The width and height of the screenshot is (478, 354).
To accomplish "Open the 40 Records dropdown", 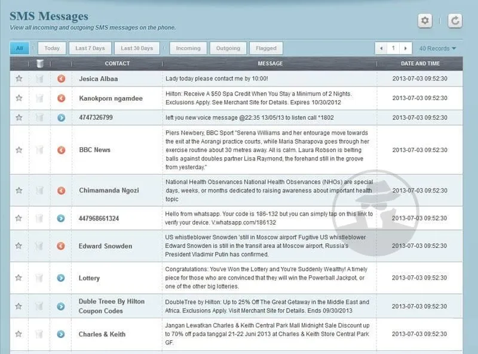I will tap(437, 48).
